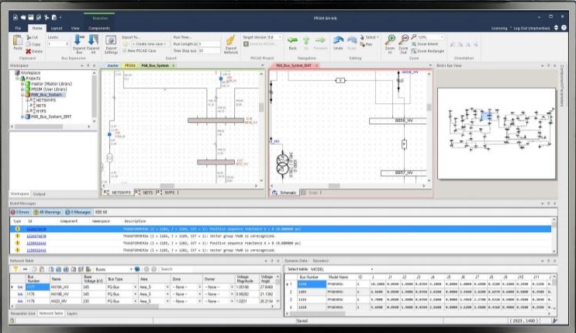The image size is (576, 333).
Task: Click the Expand All arrow icon
Action: 93,40
